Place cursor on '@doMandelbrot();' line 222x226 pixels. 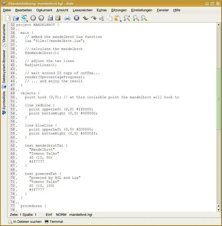42,53
